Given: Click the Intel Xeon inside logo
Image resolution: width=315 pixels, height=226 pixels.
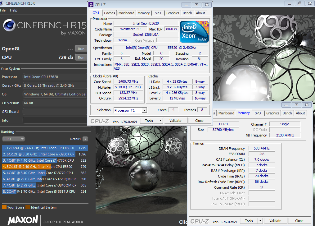Looking at the screenshot, I should click(194, 32).
